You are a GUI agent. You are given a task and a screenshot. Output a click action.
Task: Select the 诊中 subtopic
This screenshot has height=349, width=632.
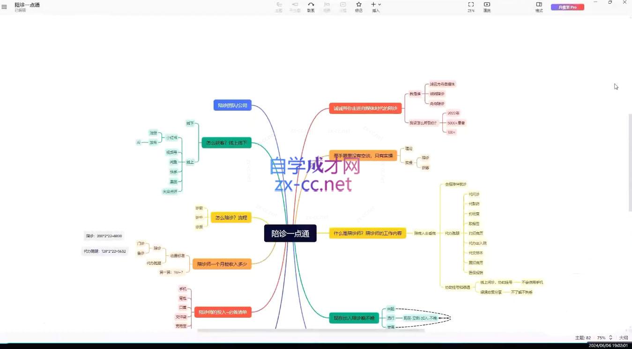pyautogui.click(x=200, y=218)
